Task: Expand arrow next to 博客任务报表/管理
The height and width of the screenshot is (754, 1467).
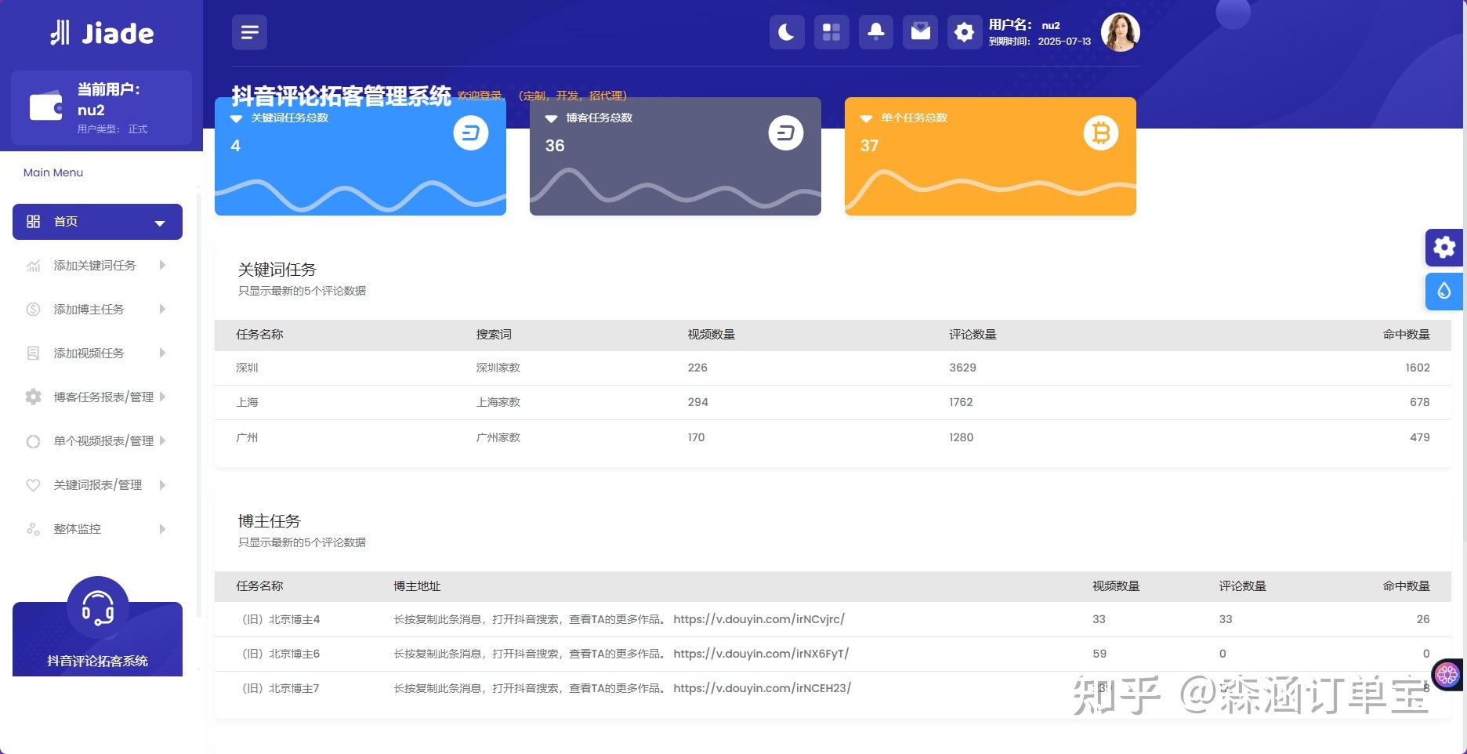Action: [162, 397]
